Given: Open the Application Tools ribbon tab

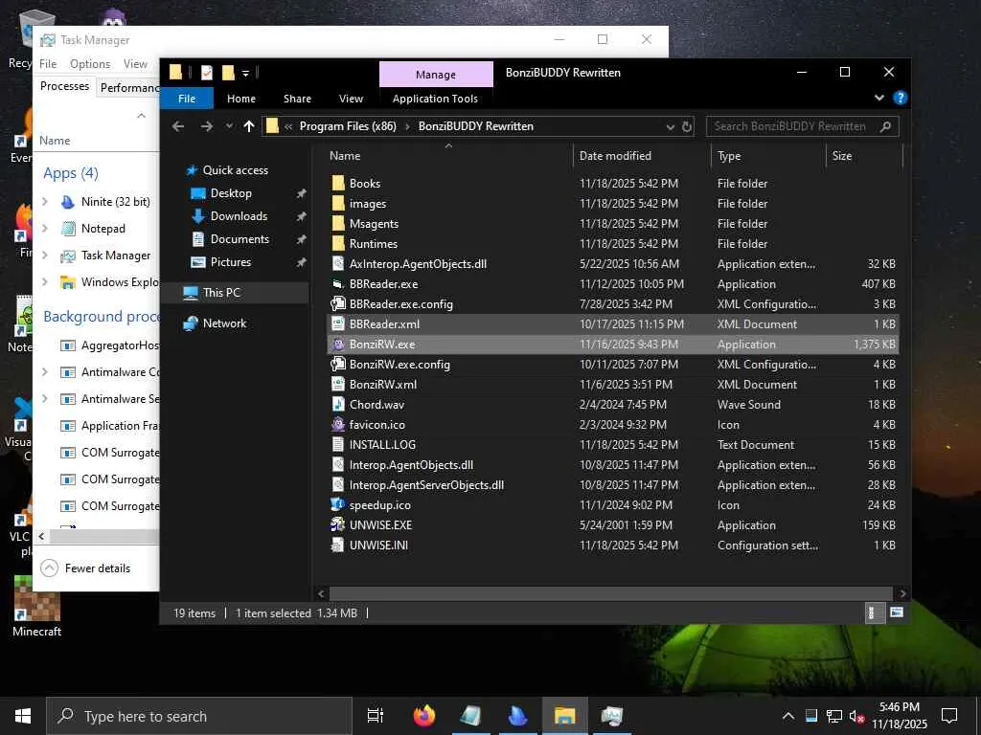Looking at the screenshot, I should (436, 99).
